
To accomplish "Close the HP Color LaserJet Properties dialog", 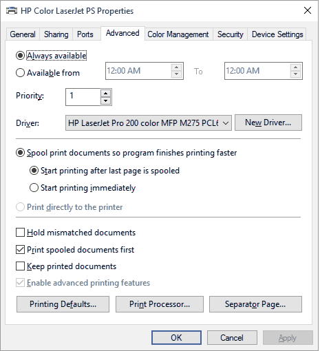I will tap(308, 10).
